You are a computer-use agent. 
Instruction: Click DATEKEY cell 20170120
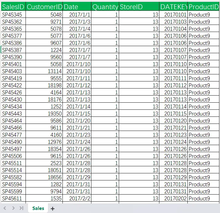pos(174,120)
